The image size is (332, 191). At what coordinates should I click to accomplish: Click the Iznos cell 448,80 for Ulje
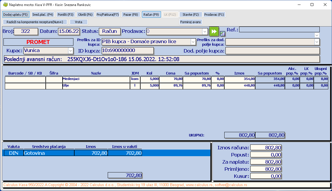tap(240, 86)
